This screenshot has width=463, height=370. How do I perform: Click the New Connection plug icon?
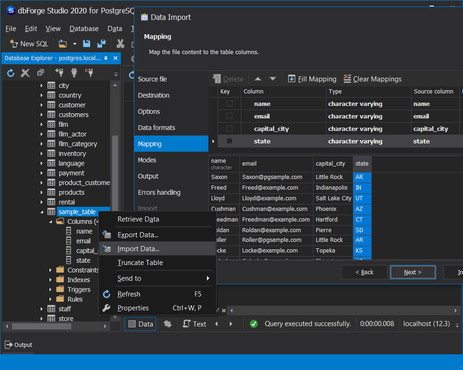pos(59,72)
